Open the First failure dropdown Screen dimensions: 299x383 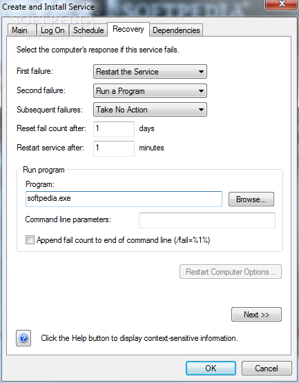point(150,72)
